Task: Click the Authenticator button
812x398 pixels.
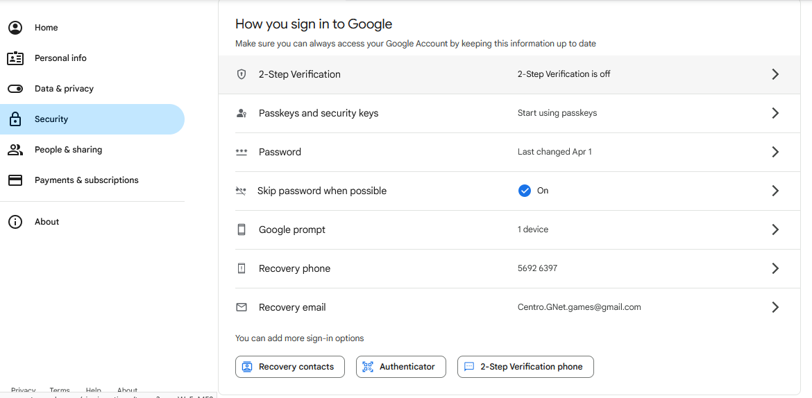Action: click(400, 367)
